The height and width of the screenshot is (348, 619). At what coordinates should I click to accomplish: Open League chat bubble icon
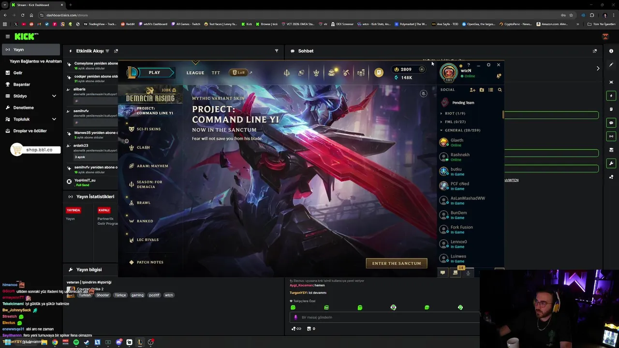(x=442, y=273)
